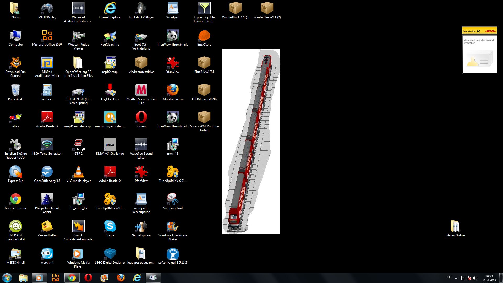This screenshot has width=503, height=283.
Task: Click the Skype desktop icon
Action: coord(110,229)
